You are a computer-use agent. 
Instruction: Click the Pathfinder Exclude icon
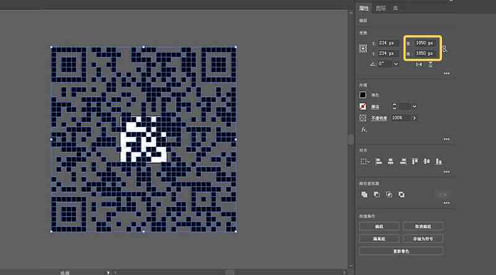coord(401,194)
